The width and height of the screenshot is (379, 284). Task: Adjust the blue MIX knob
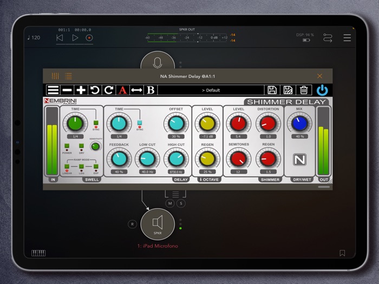click(299, 123)
